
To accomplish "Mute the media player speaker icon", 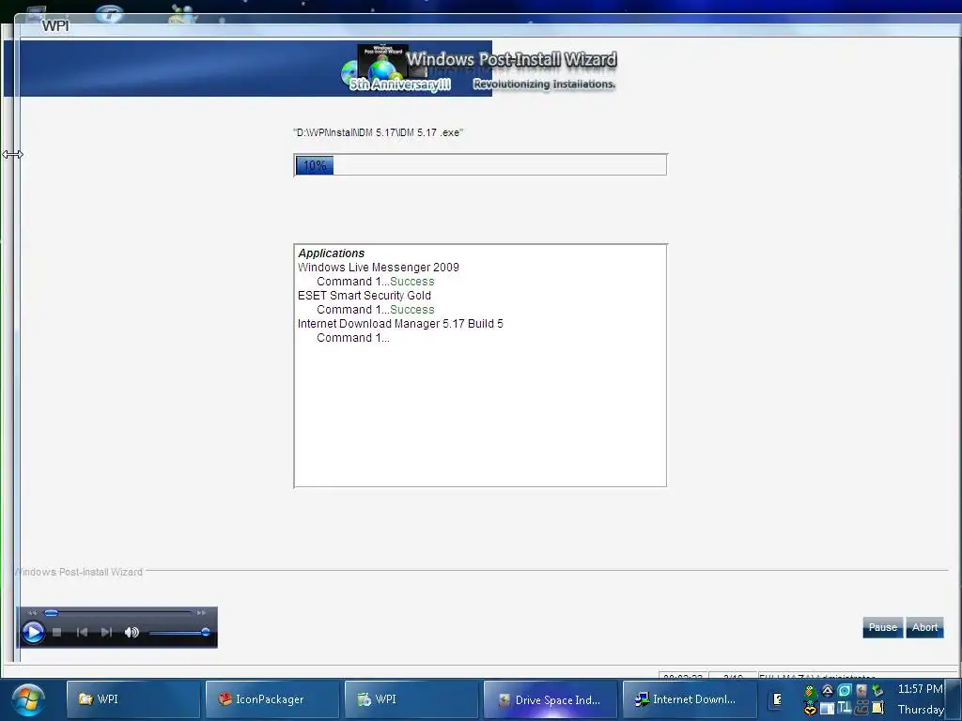I will [x=132, y=632].
